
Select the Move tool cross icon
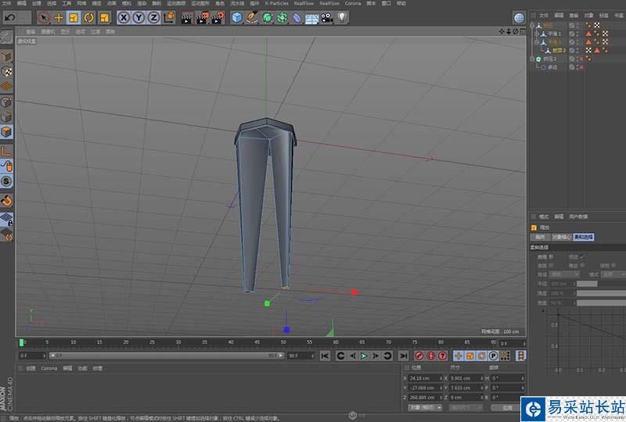(x=59, y=17)
